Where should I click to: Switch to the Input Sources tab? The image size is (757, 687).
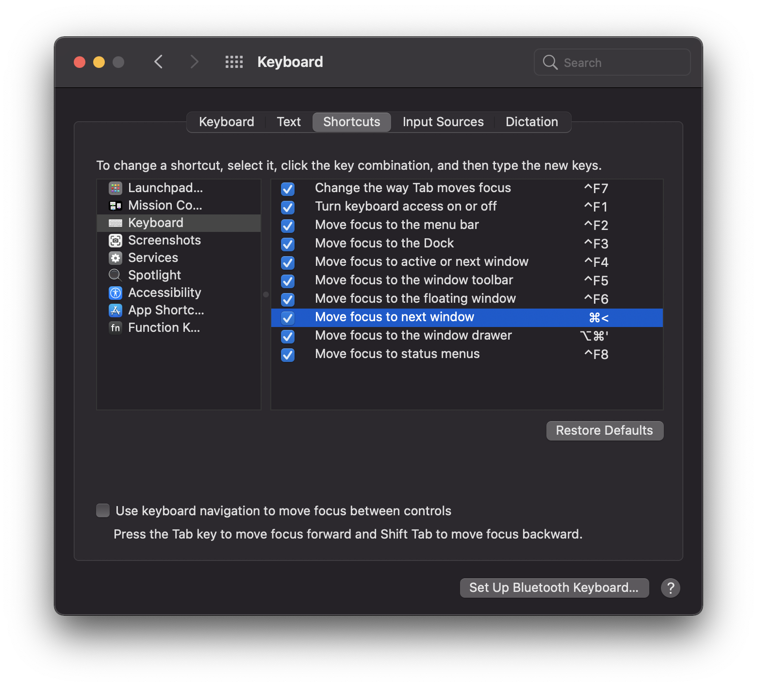coord(443,122)
